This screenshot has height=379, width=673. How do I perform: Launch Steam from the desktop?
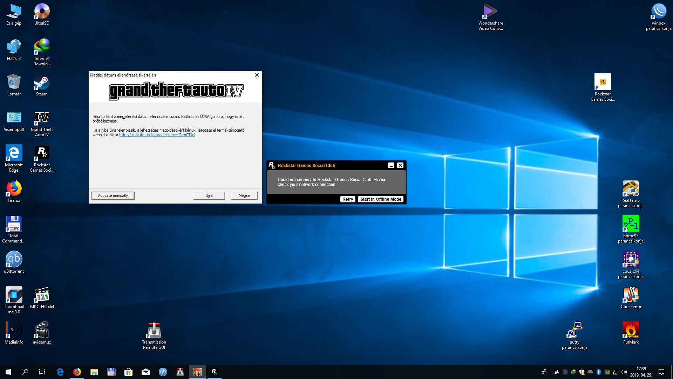click(x=42, y=85)
